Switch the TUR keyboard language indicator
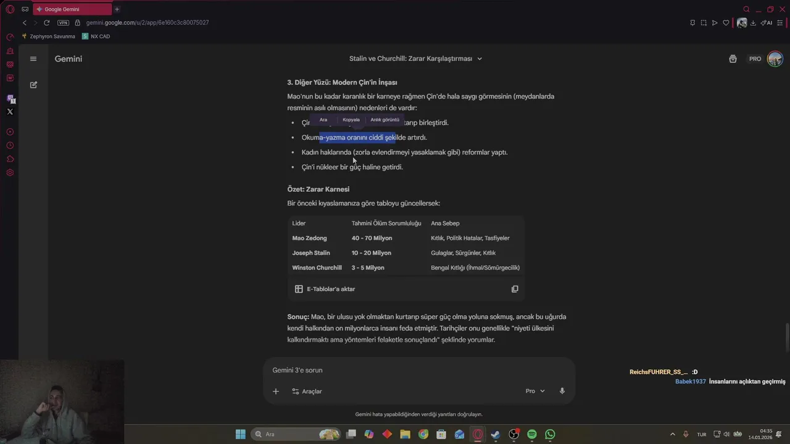 (702, 434)
